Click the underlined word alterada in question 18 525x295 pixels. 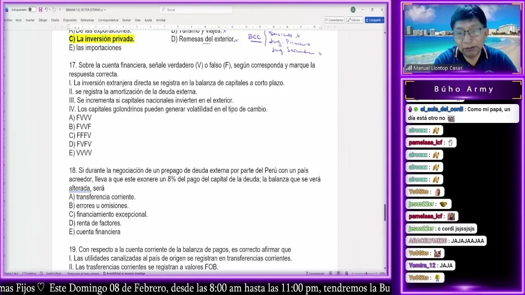[80, 188]
